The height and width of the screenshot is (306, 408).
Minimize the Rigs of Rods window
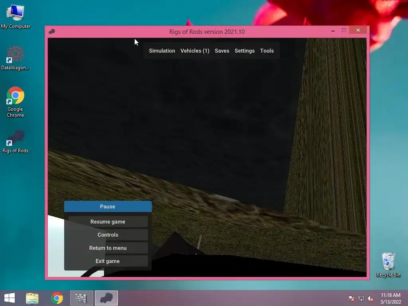click(333, 31)
